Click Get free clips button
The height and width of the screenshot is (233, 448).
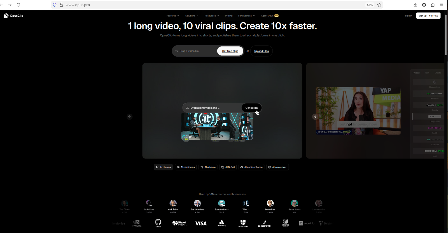pyautogui.click(x=230, y=51)
